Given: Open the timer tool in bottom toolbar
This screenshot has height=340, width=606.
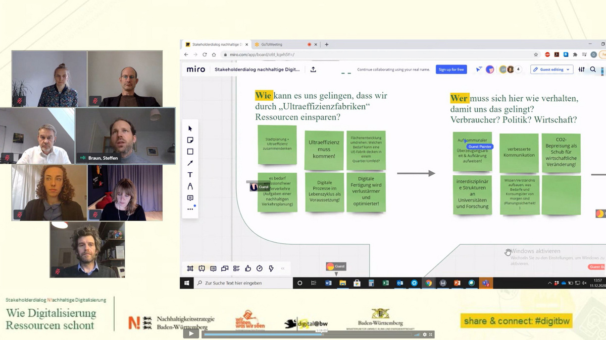Looking at the screenshot, I should (x=260, y=268).
